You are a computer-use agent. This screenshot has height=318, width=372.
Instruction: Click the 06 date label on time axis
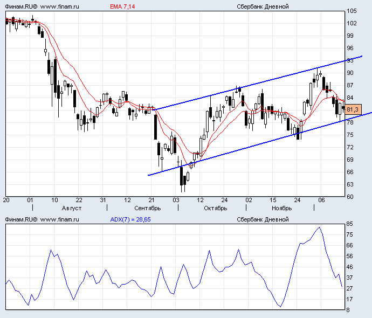321,200
